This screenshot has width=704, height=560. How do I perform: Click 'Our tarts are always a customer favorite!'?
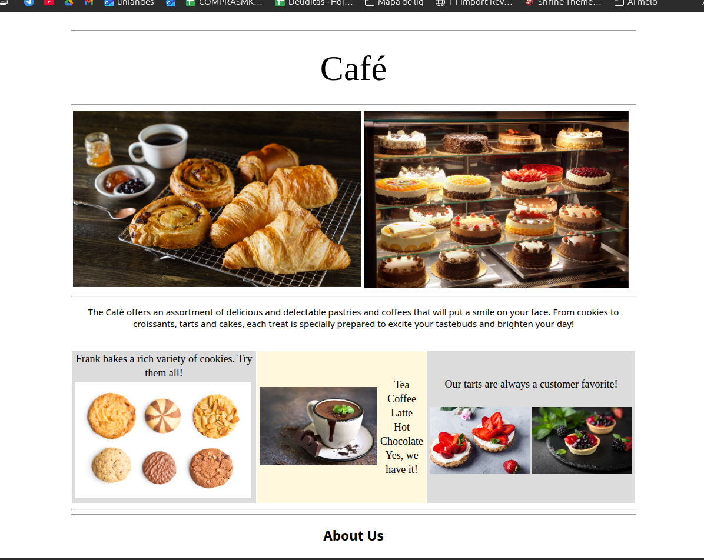point(531,384)
